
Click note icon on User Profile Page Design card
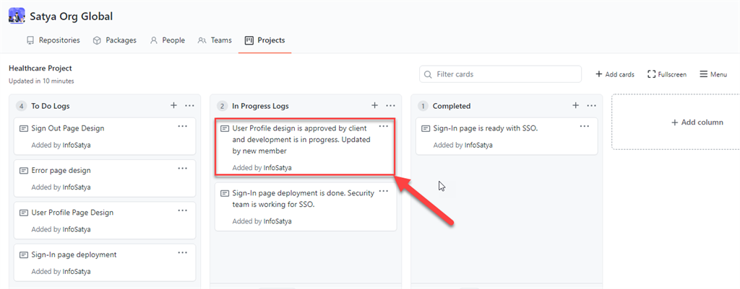(x=24, y=213)
